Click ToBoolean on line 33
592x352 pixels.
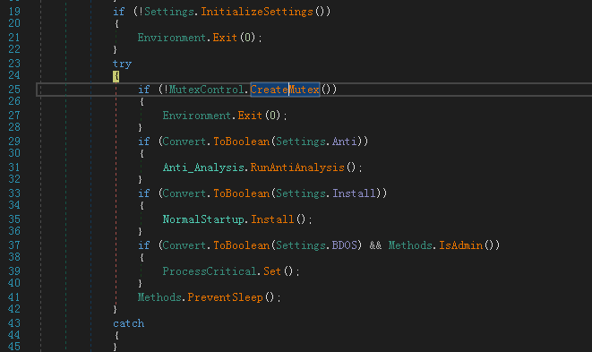coord(241,193)
